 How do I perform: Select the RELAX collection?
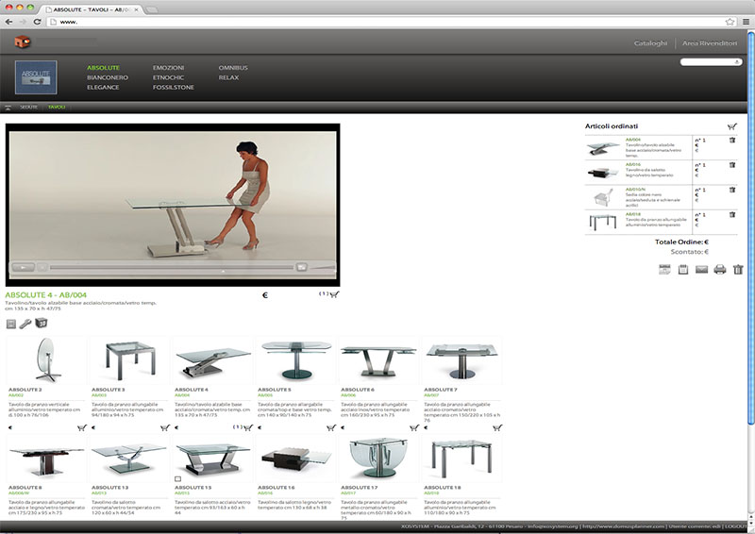228,77
